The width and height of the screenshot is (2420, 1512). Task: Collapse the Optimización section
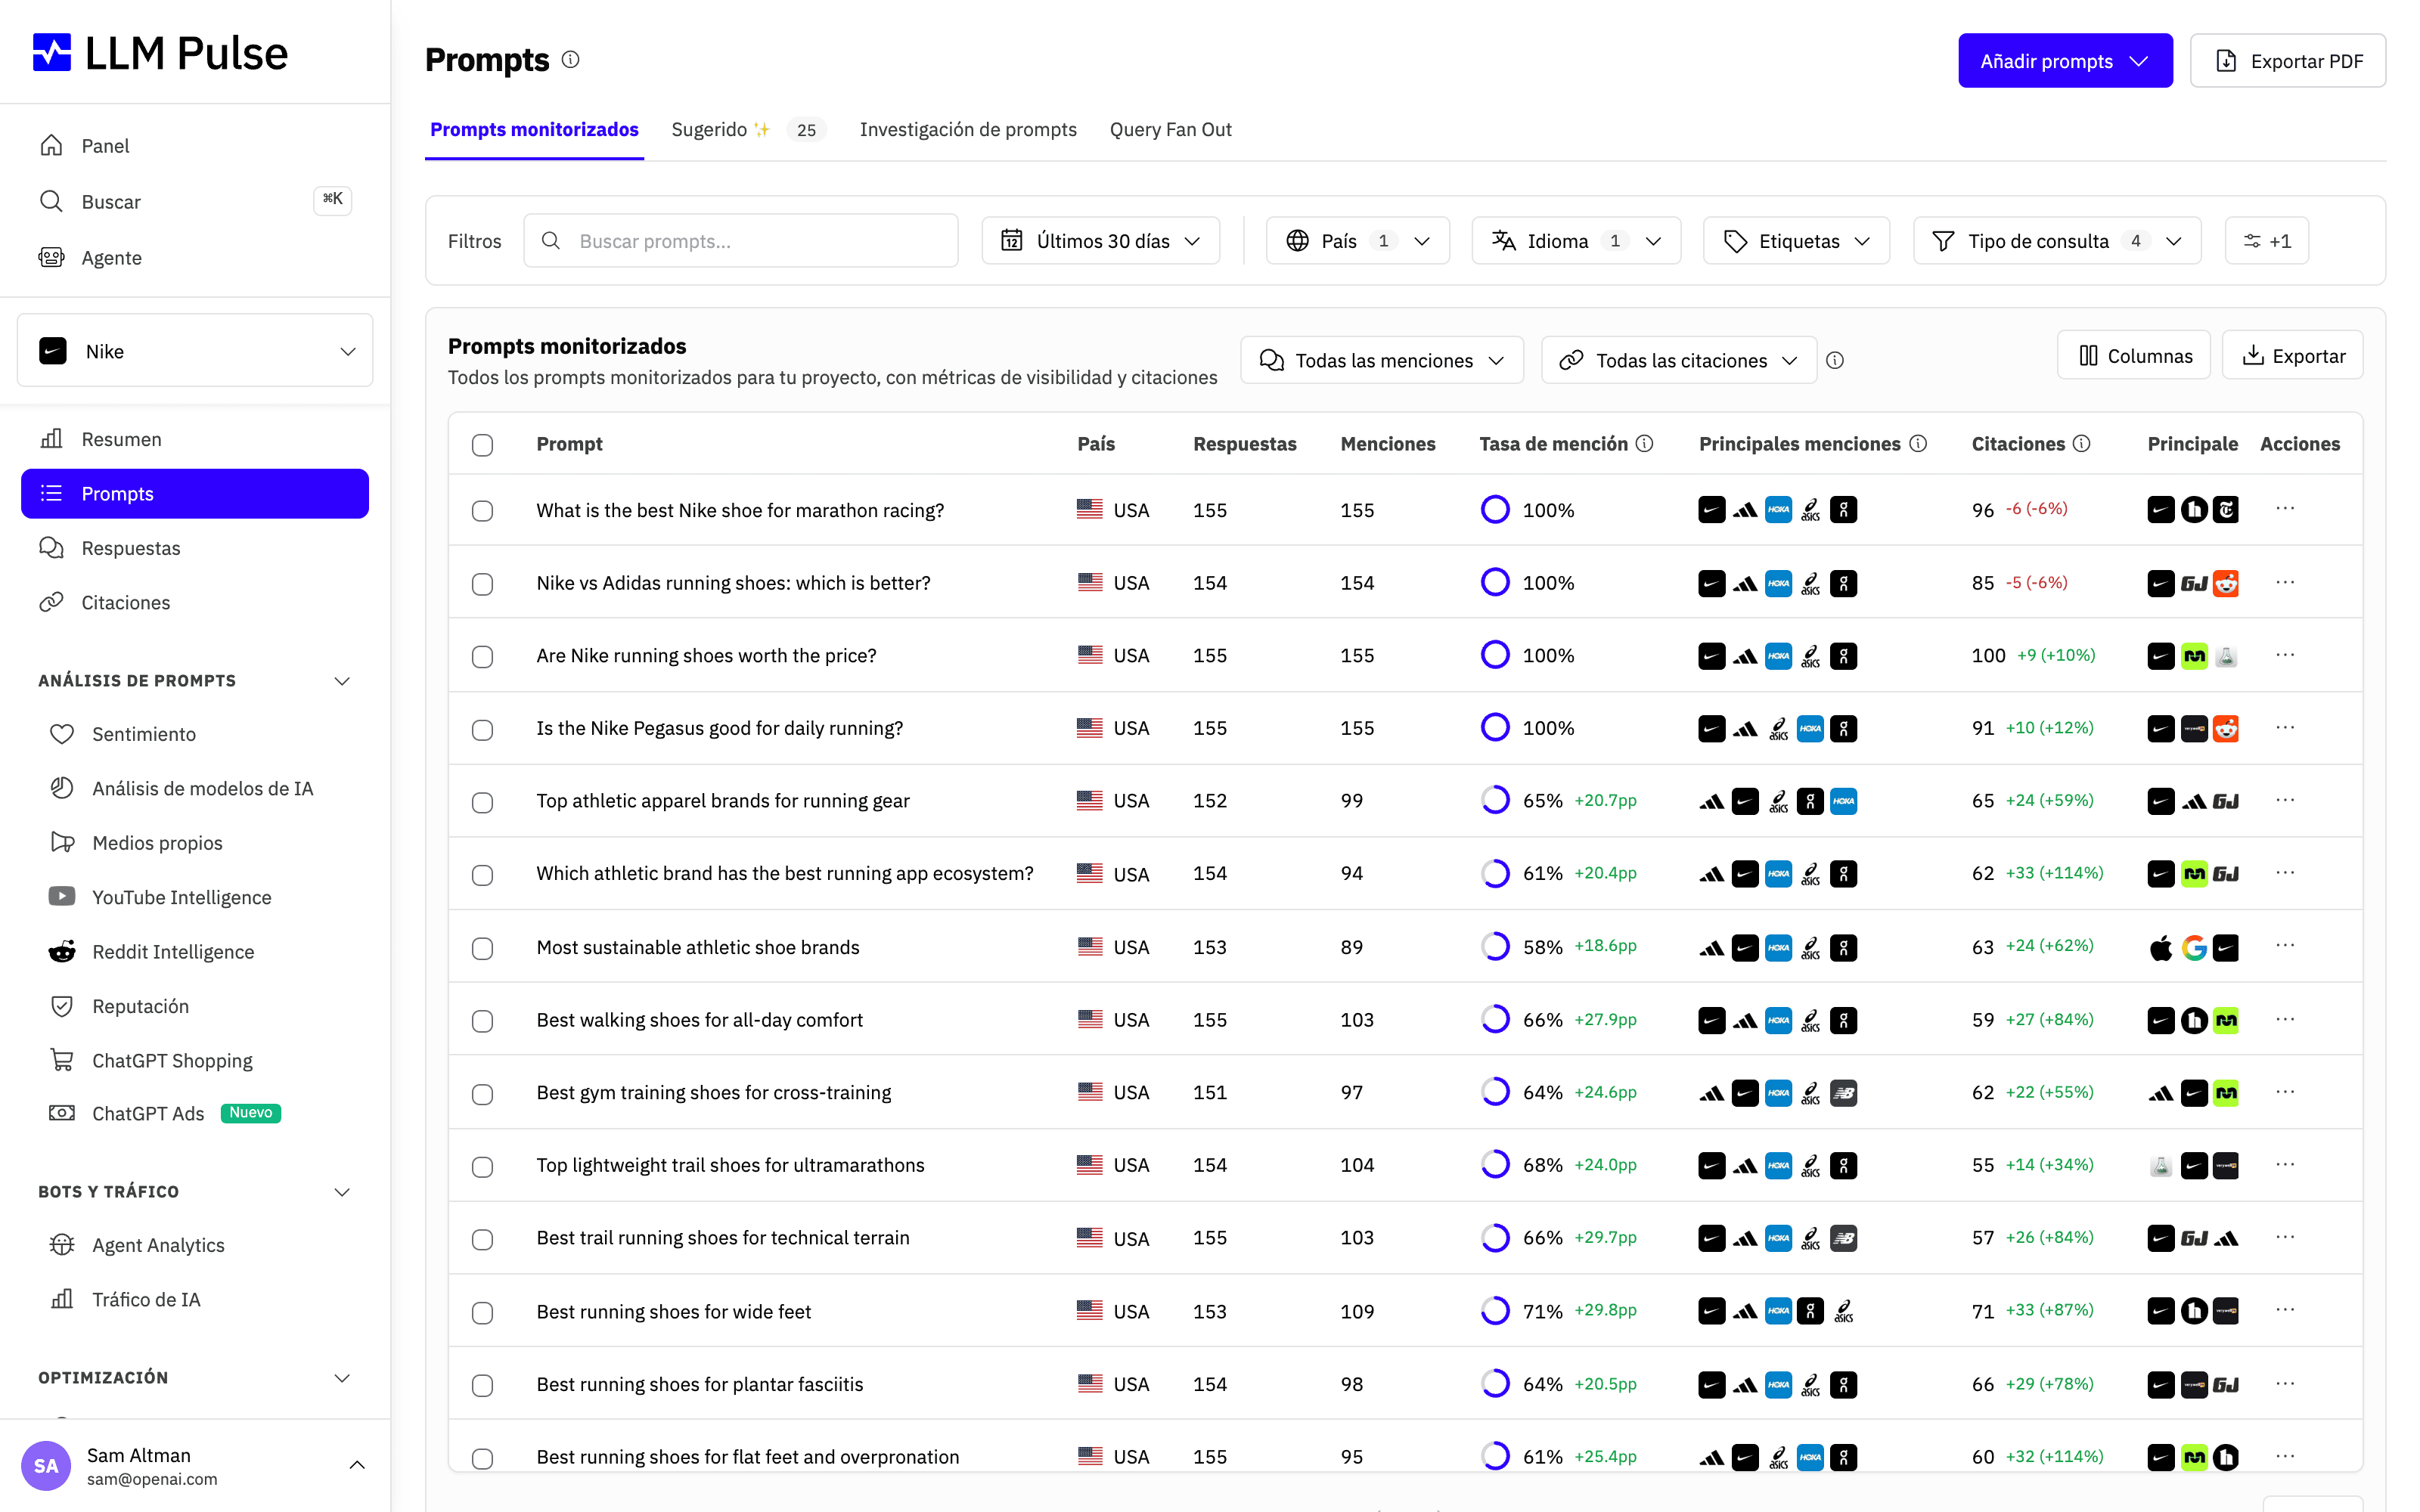click(x=342, y=1378)
